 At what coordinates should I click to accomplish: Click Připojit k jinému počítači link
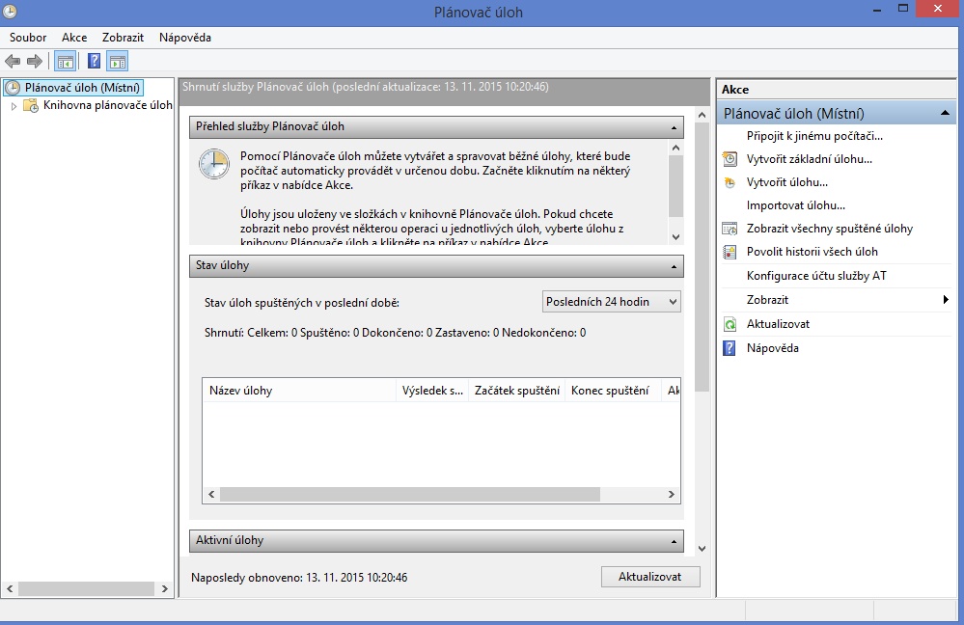tap(814, 136)
